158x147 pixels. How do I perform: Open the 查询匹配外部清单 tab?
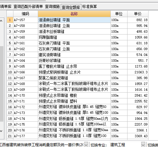coord(28,7)
